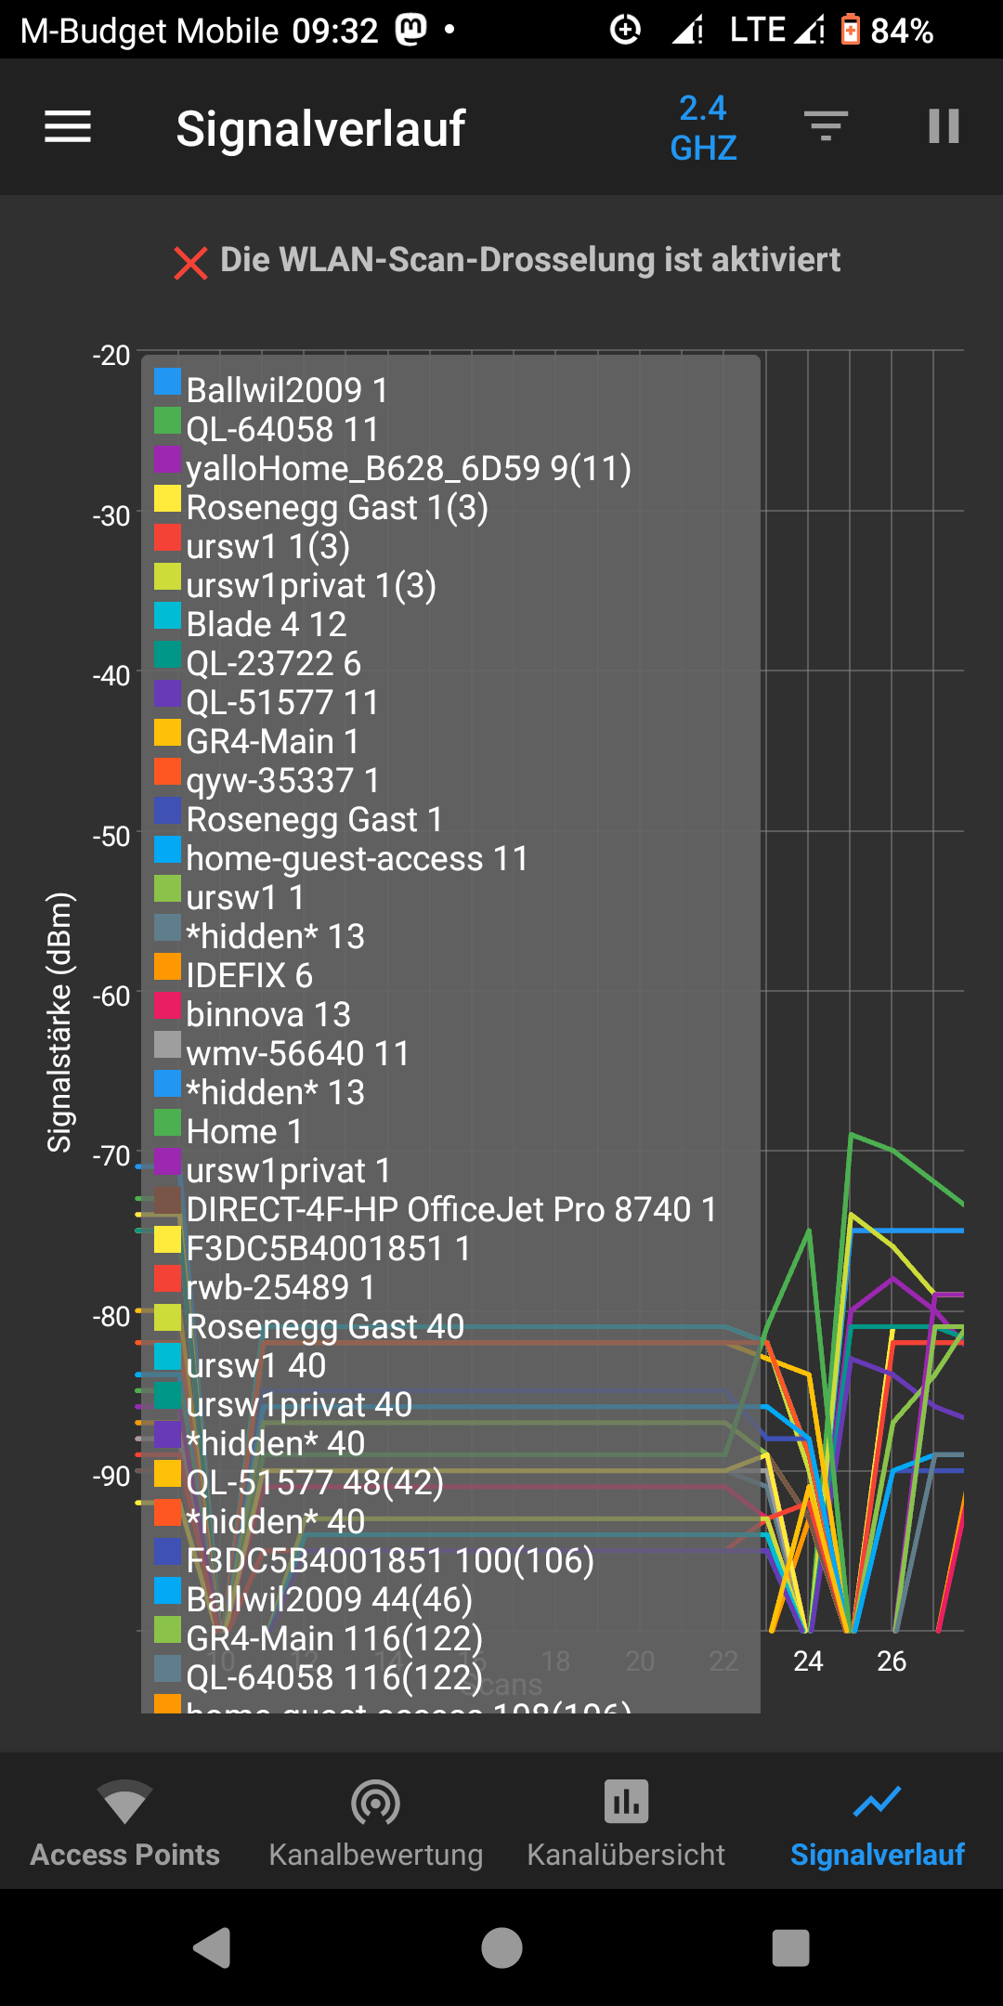This screenshot has width=1003, height=2006.
Task: Open the hamburger navigation menu
Action: click(x=68, y=127)
